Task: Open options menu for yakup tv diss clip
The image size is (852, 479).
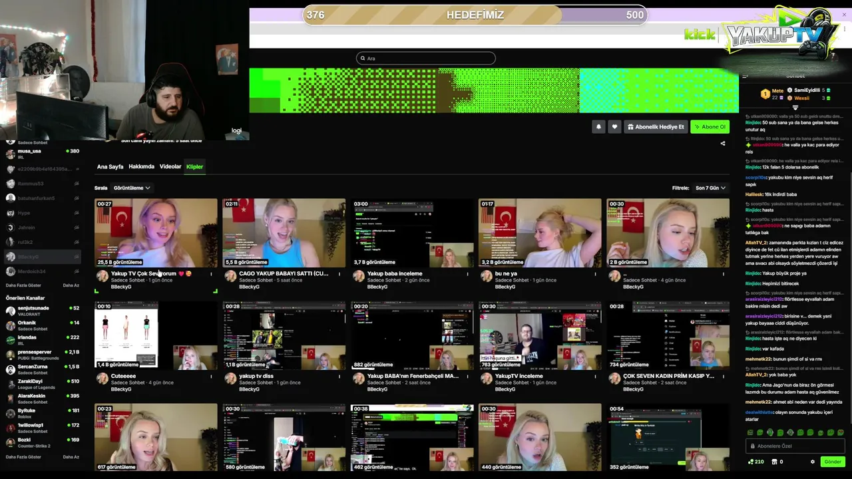Action: (x=339, y=376)
